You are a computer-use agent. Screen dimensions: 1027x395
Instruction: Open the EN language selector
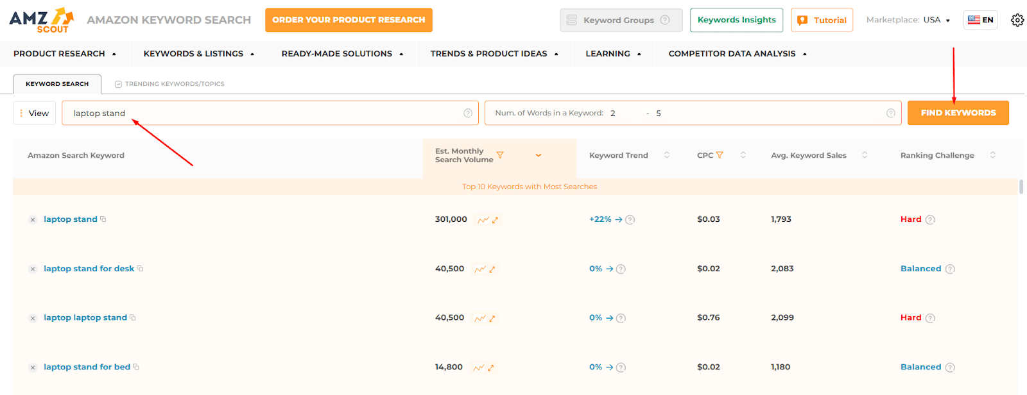980,20
